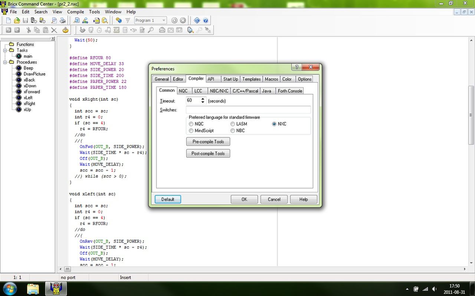Click the Open File folder icon
This screenshot has width=475, height=296.
(x=17, y=21)
